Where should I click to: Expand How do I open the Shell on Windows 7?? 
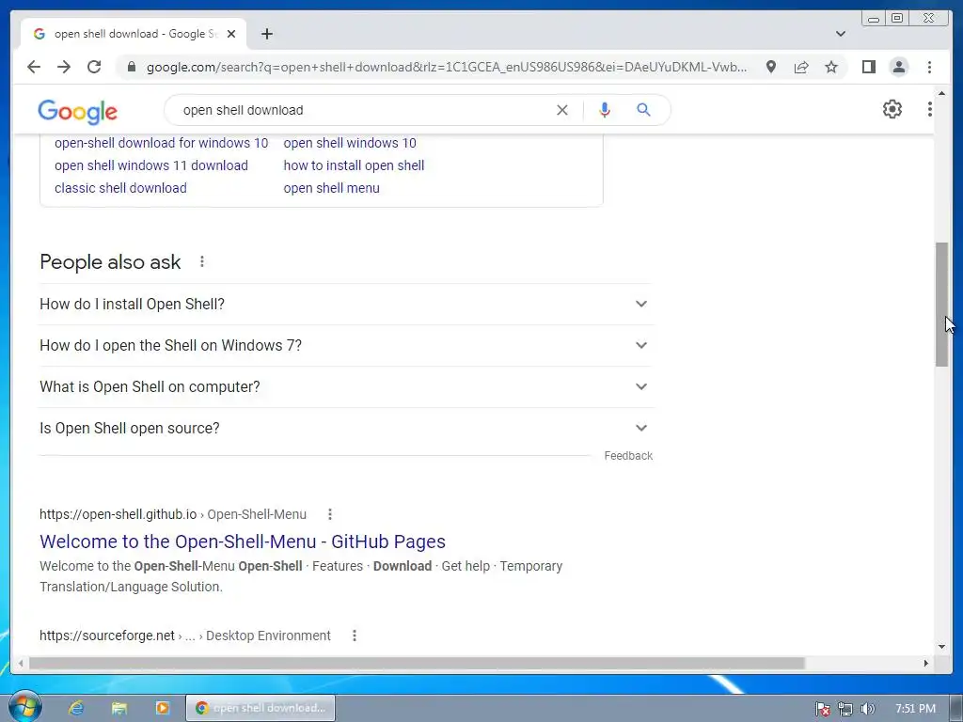pyautogui.click(x=346, y=346)
